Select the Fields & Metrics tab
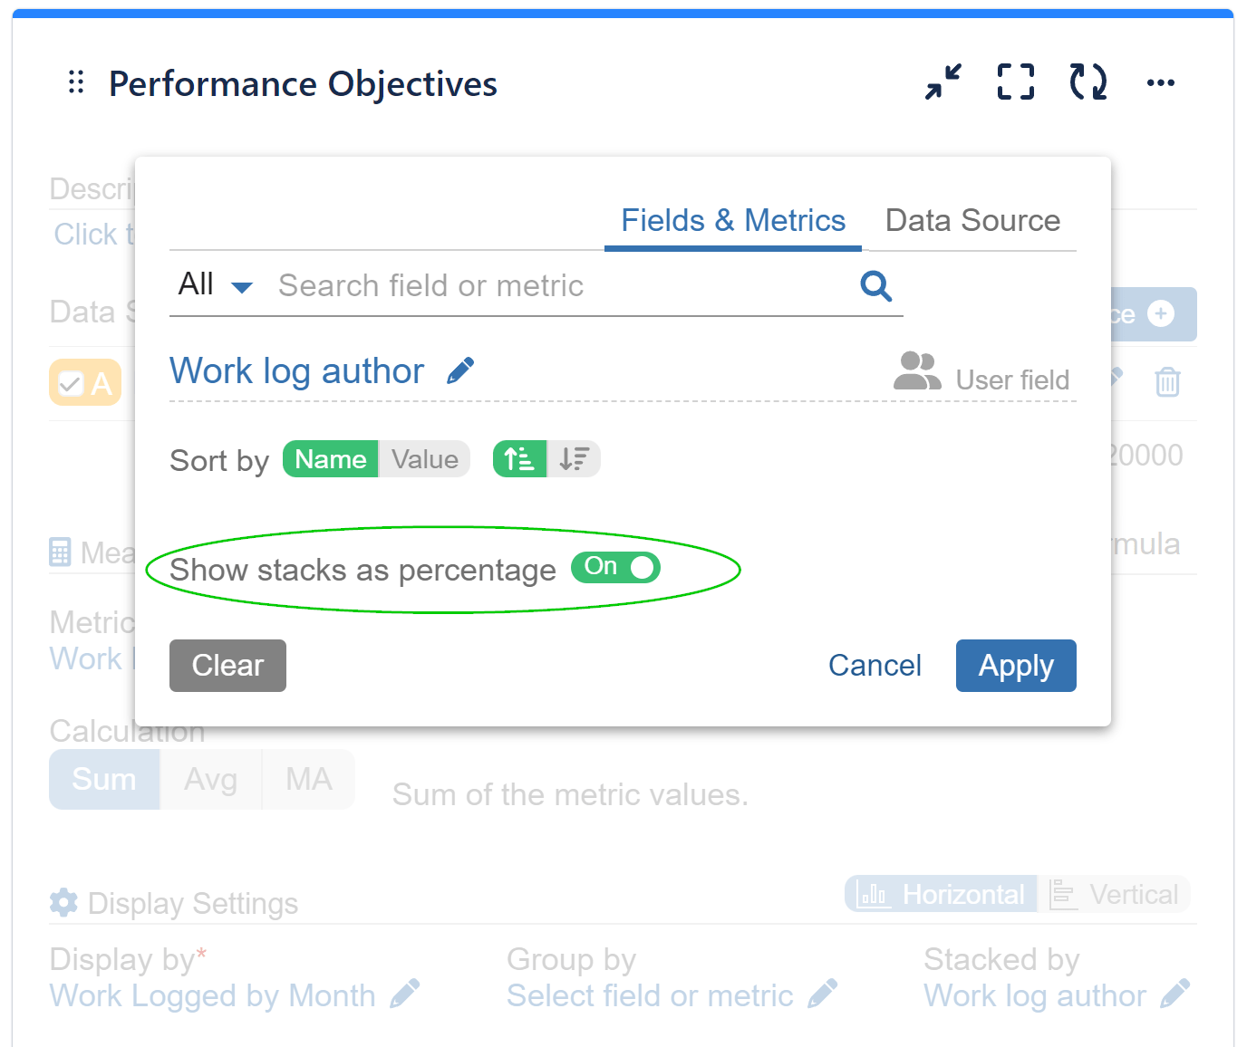Image resolution: width=1247 pixels, height=1047 pixels. click(732, 220)
